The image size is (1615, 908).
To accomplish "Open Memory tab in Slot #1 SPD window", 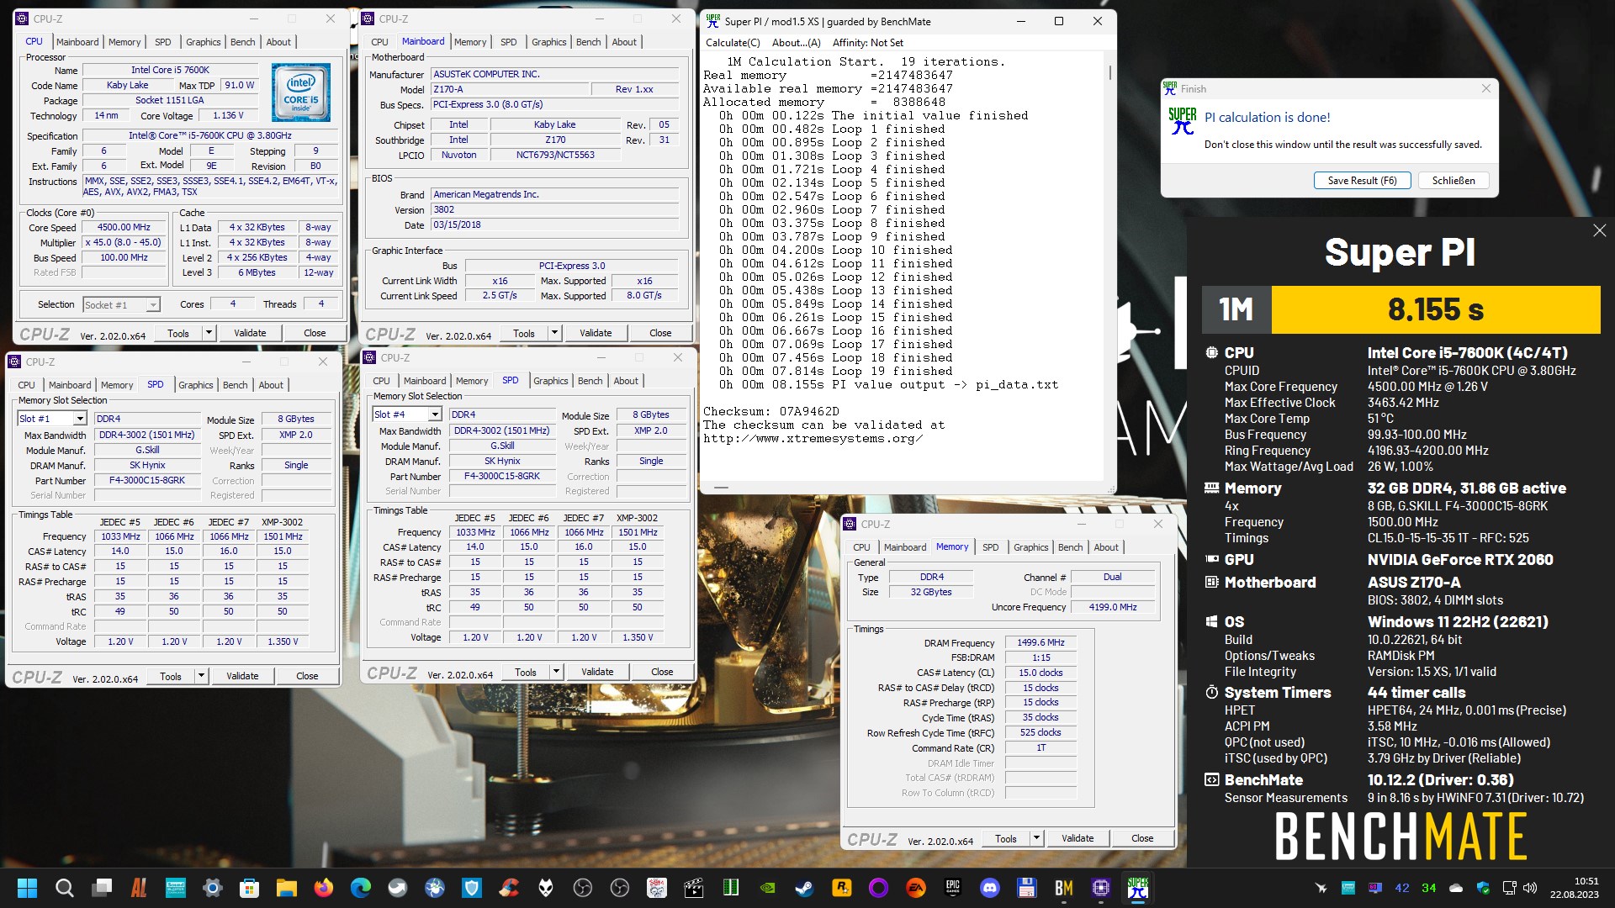I will click(x=117, y=385).
